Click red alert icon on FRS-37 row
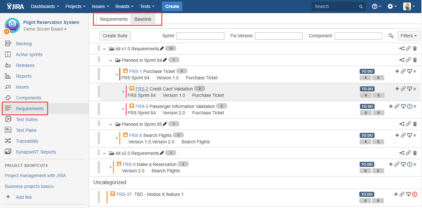 tap(415, 194)
